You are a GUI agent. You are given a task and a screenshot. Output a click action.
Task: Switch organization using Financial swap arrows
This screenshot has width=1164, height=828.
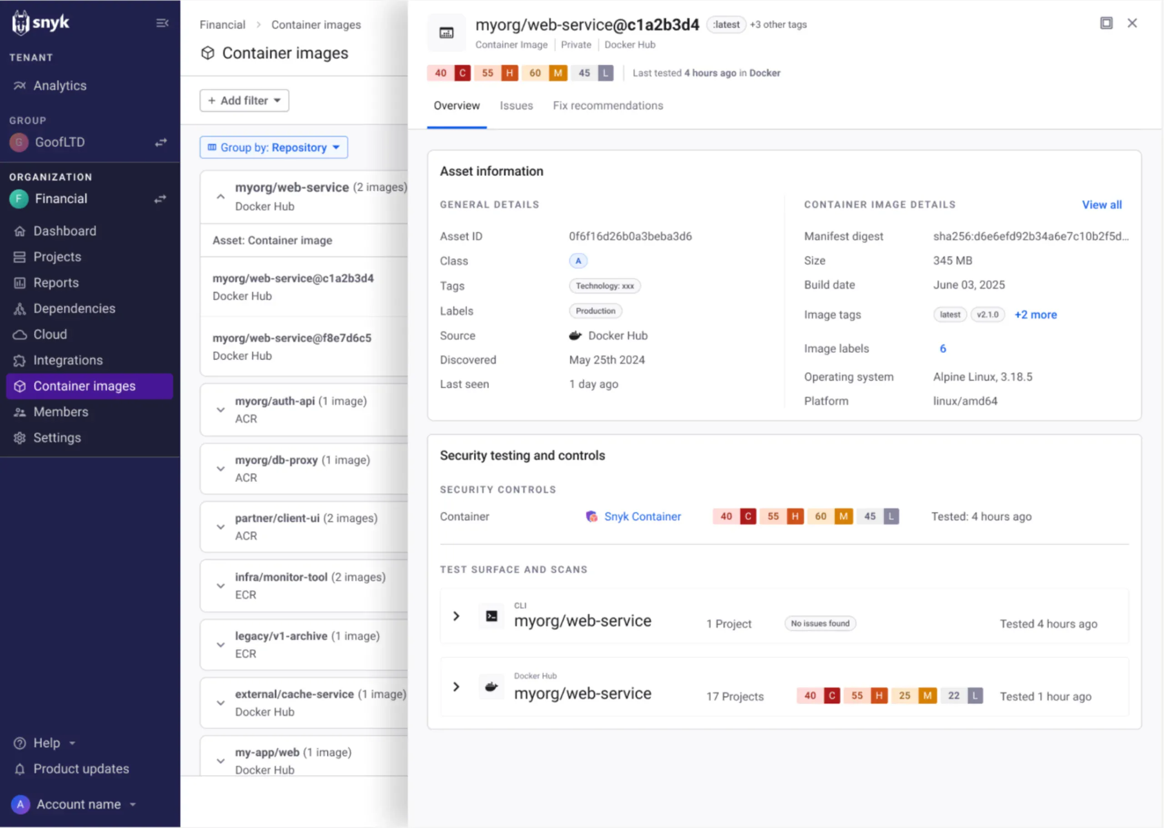tap(161, 199)
